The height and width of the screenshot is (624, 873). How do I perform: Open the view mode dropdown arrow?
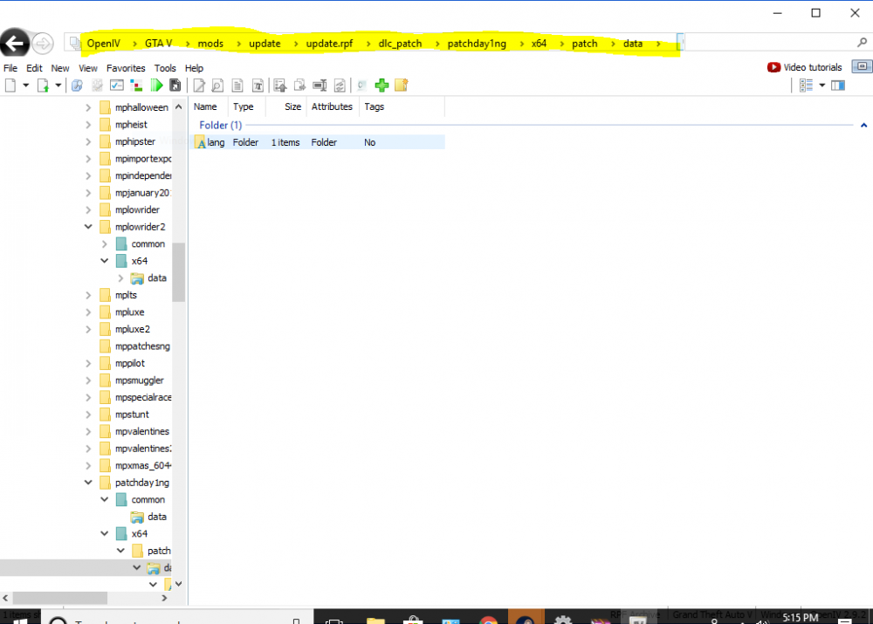click(x=821, y=85)
